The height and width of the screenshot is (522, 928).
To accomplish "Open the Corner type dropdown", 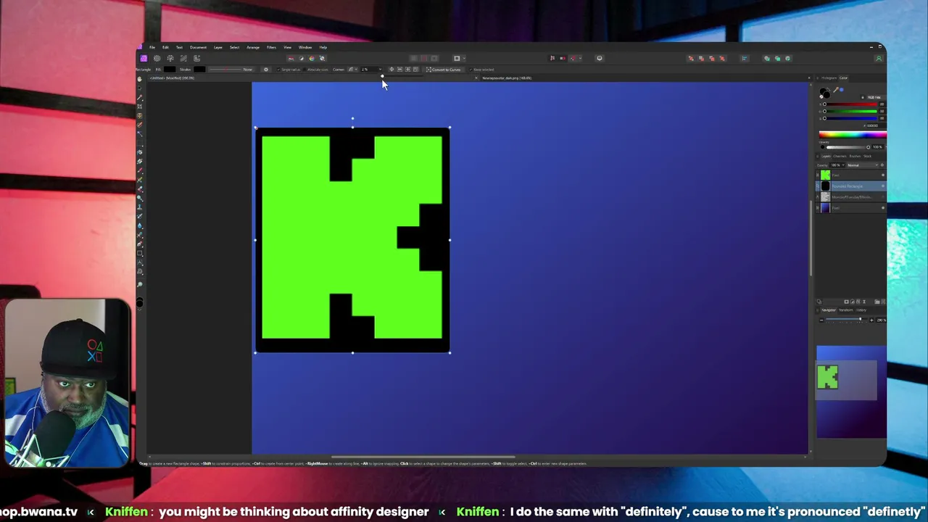I will 353,70.
